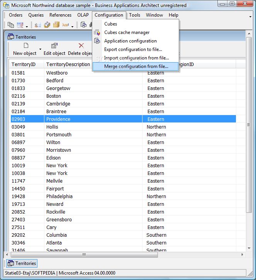Open the References menu
This screenshot has height=280, width=256.
[x=60, y=15]
